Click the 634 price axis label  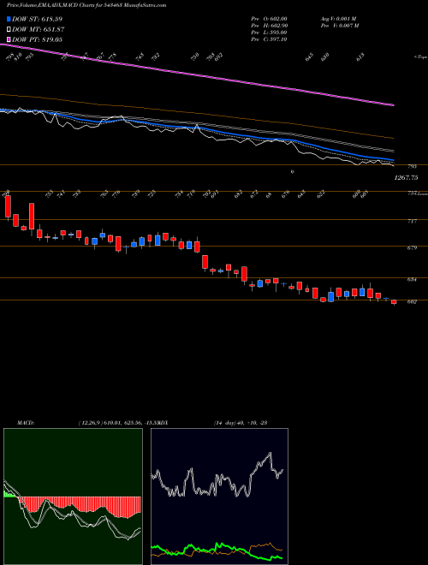click(412, 279)
